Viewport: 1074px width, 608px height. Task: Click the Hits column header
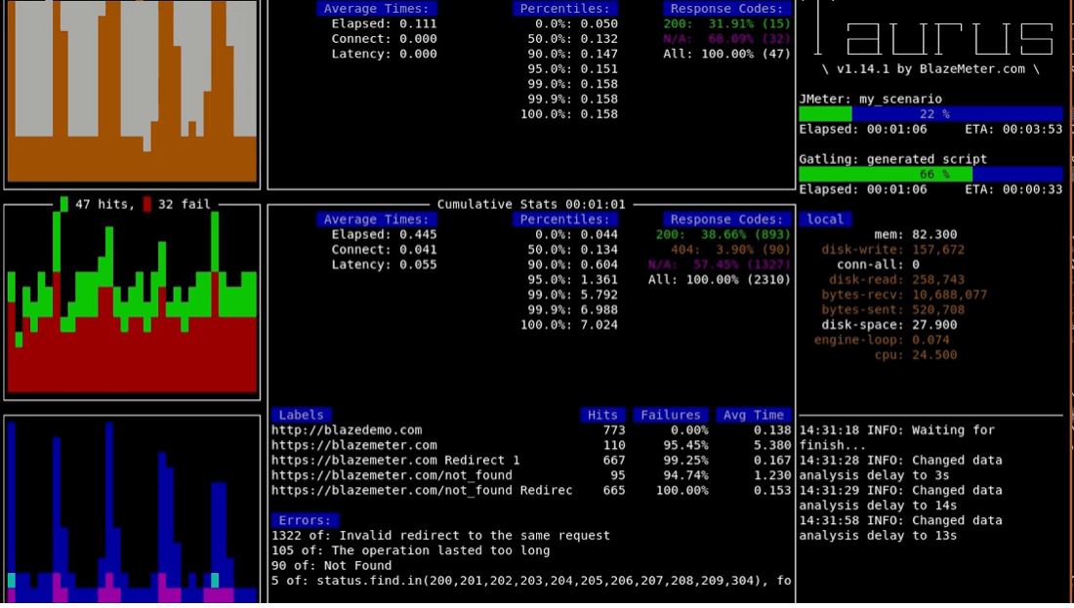pyautogui.click(x=602, y=415)
